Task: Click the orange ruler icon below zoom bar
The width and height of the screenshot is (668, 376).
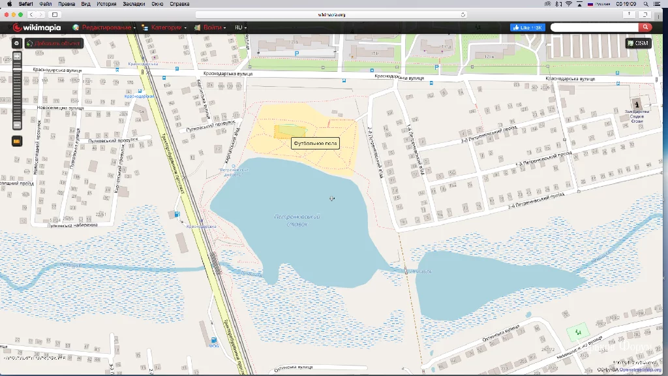Action: point(16,141)
